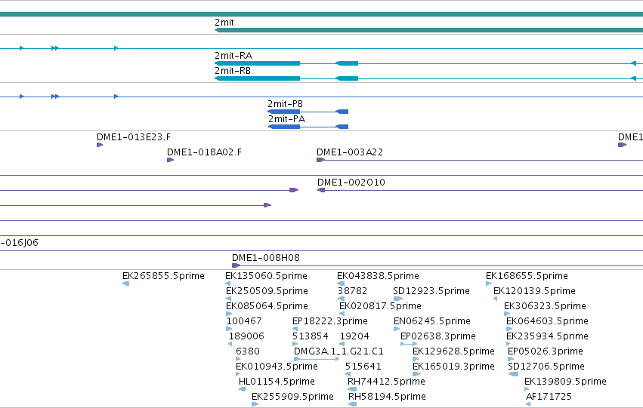The image size is (643, 408).
Task: Select EK168655.5prime EST label
Action: 527,276
